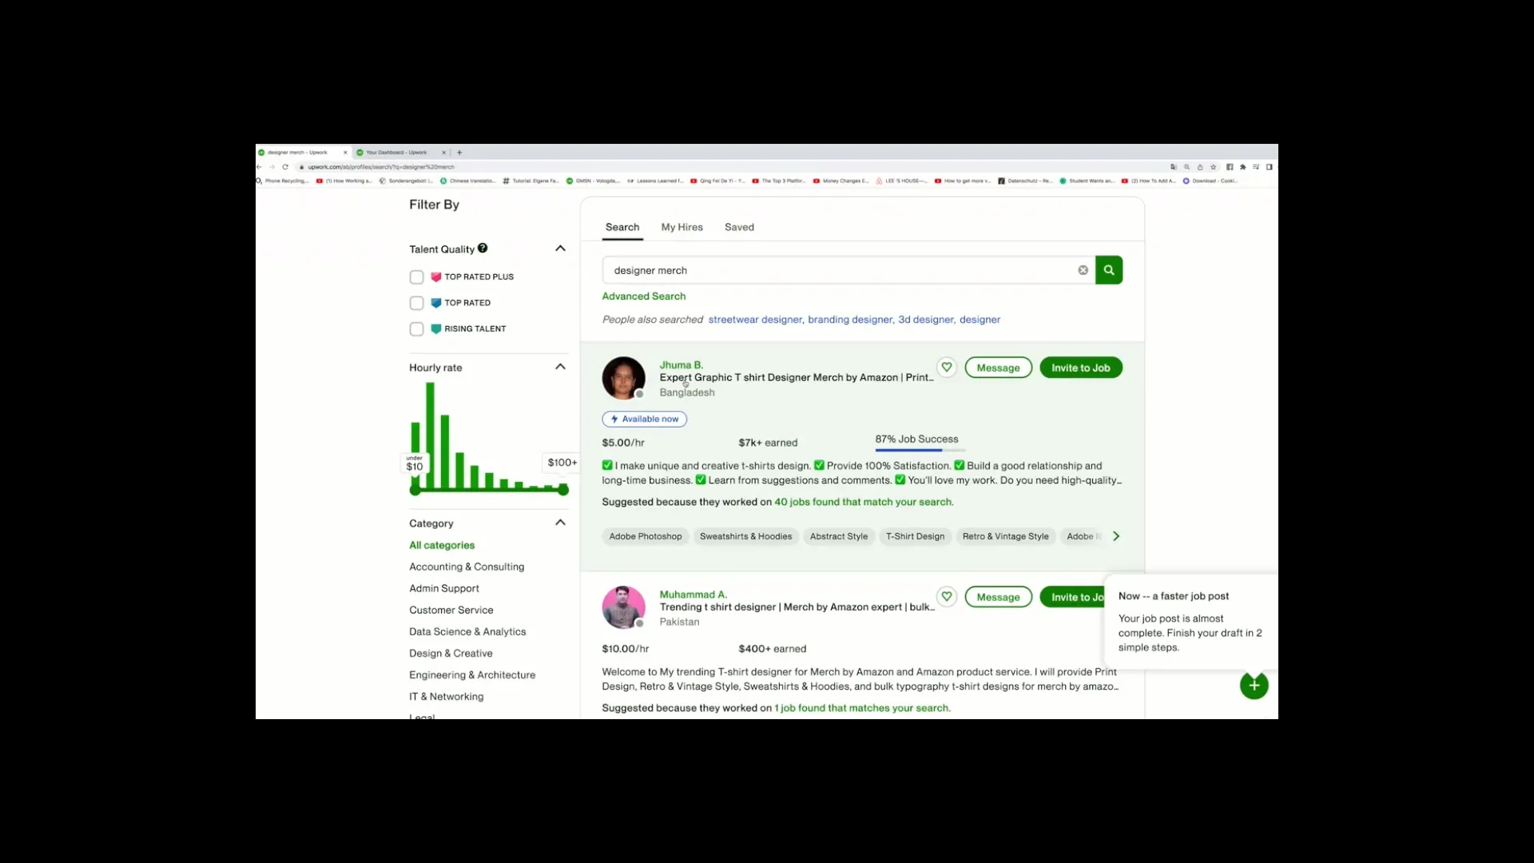Click the save/heart icon on Jhuma B.
This screenshot has width=1534, height=863.
(946, 367)
